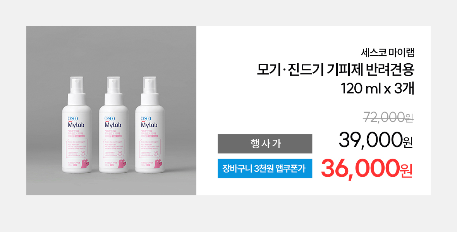Click the CESCO logo on right bottle
This screenshot has width=457, height=232.
coord(146,119)
